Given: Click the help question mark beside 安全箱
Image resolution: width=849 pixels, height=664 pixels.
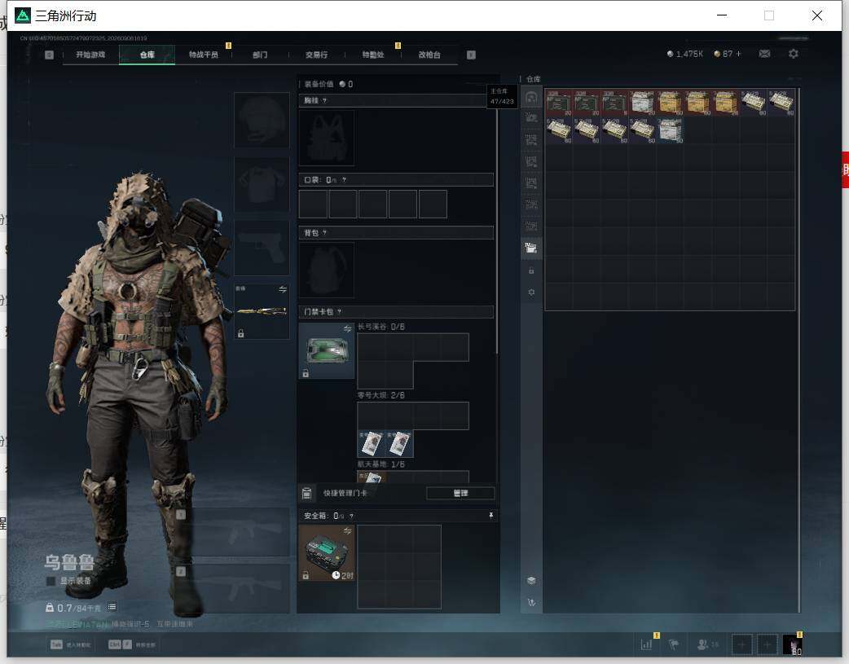Looking at the screenshot, I should [x=351, y=517].
